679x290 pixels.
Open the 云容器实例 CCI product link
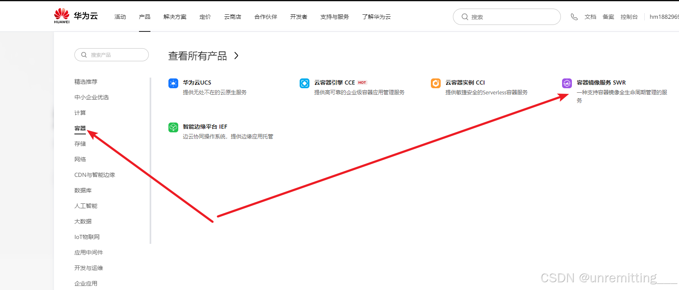tap(465, 83)
